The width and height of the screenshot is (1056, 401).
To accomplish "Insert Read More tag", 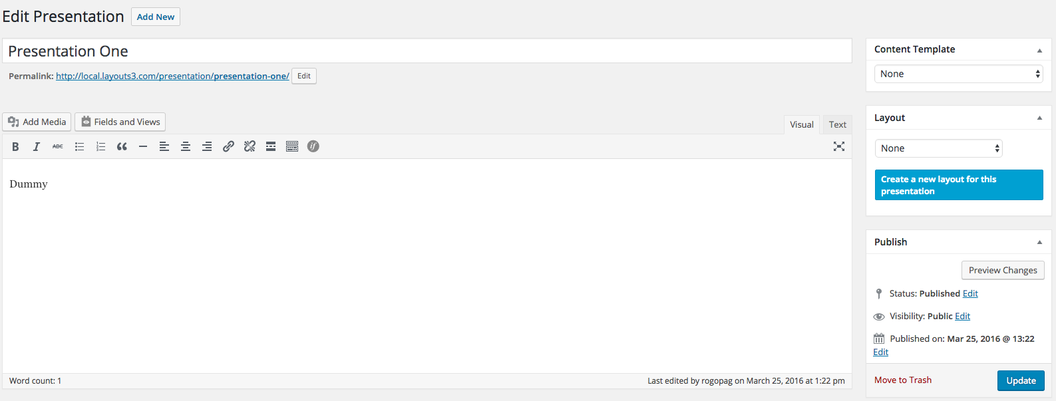I will tap(271, 146).
